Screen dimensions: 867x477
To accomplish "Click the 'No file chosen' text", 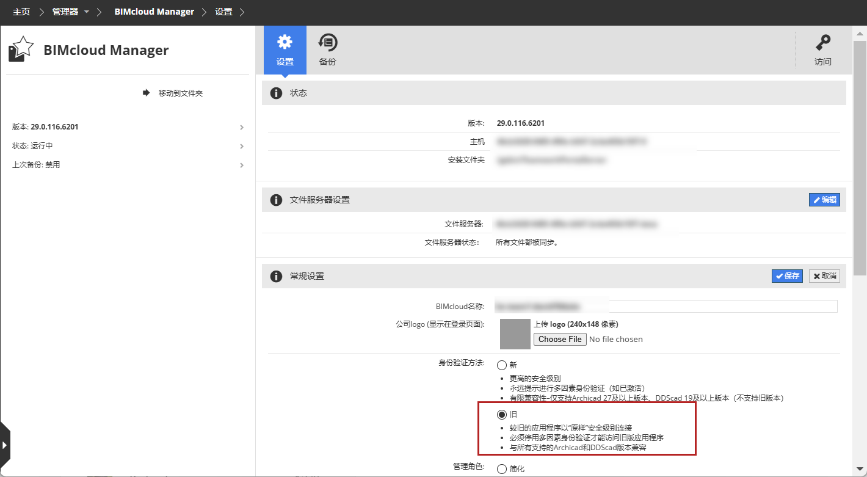I will coord(616,339).
